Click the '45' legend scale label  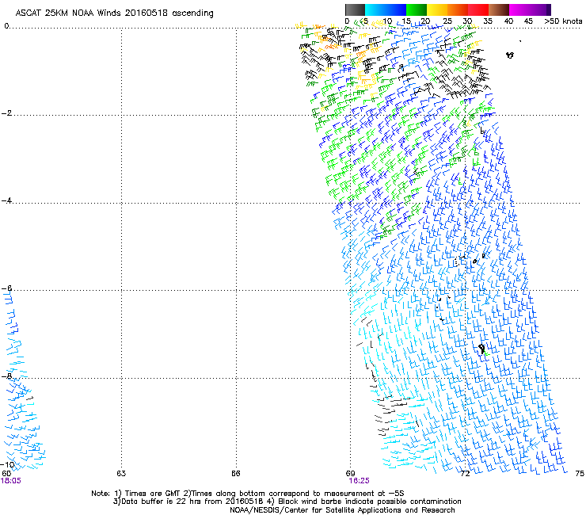(528, 21)
